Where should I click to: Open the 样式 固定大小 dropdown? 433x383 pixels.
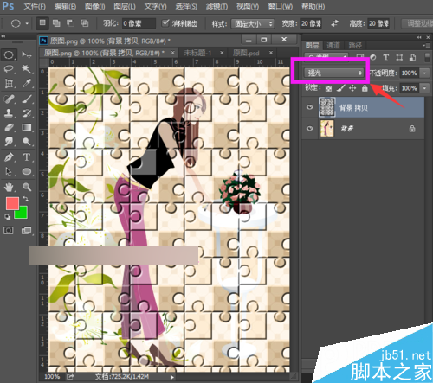tap(253, 23)
